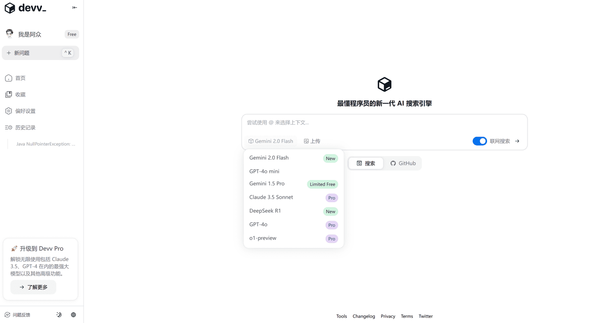
Task: Click the 最懂程序员的新一代 AI 搜索引擎 headline
Action: click(x=384, y=104)
